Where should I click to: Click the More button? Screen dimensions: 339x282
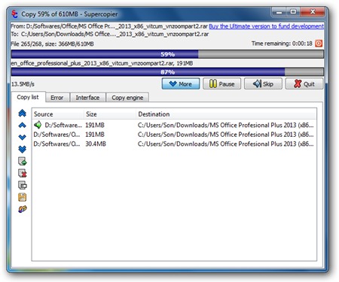181,83
